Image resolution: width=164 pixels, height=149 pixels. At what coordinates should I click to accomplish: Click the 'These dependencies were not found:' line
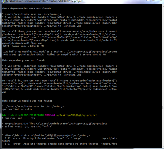point(26,9)
